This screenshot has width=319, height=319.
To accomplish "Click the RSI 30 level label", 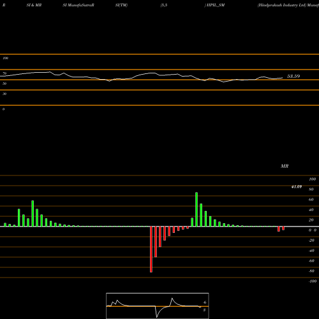I will click(4, 94).
